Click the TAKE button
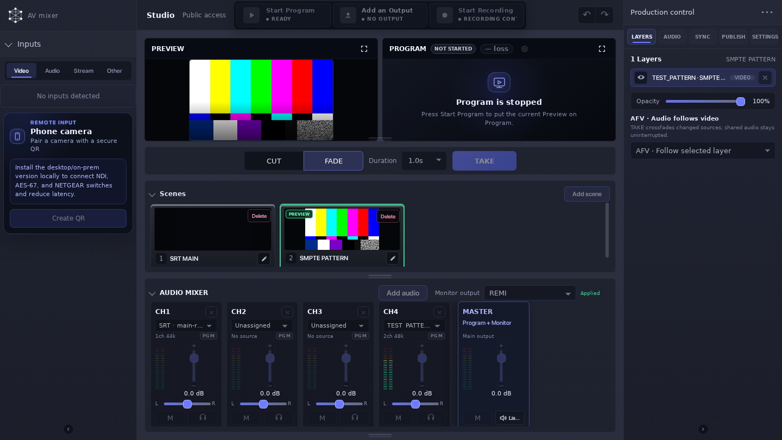782x440 pixels. [x=484, y=161]
